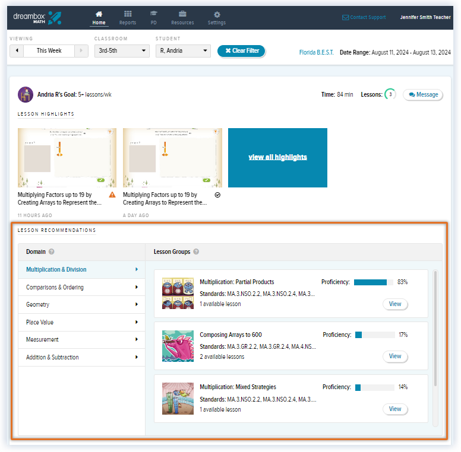View Composing Arrays to 600 lessons
This screenshot has height=452, width=461.
point(395,356)
